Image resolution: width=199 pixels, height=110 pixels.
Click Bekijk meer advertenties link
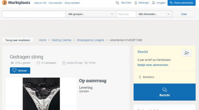coord(153,65)
